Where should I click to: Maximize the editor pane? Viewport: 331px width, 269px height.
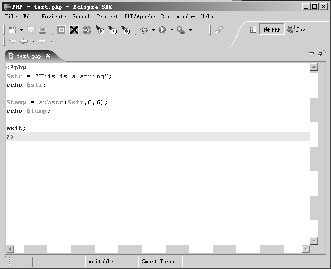[x=320, y=54]
